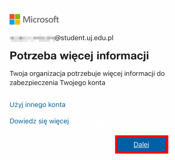The height and width of the screenshot is (160, 175).
Task: Click the Twoja organizacja description line
Action: (87, 74)
